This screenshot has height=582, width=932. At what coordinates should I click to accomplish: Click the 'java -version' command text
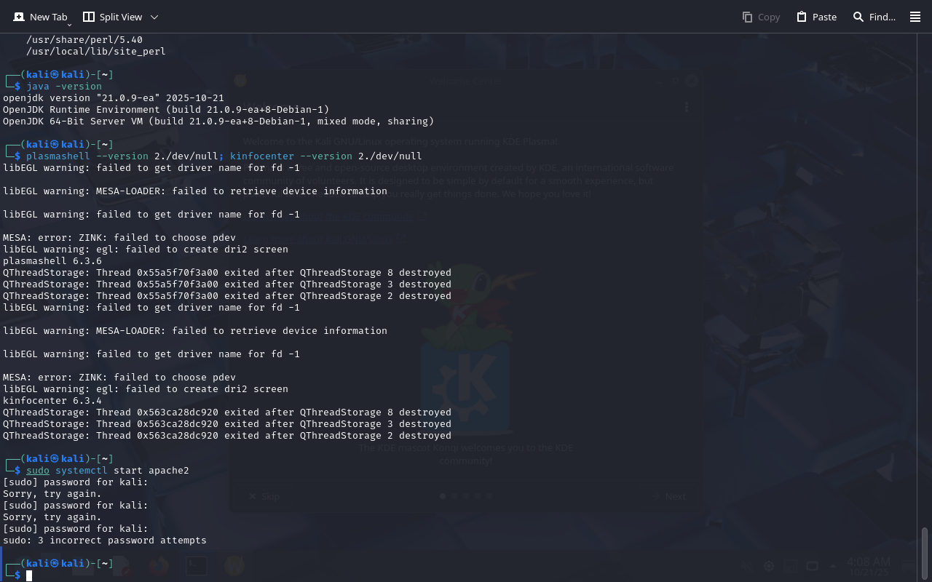click(x=64, y=87)
